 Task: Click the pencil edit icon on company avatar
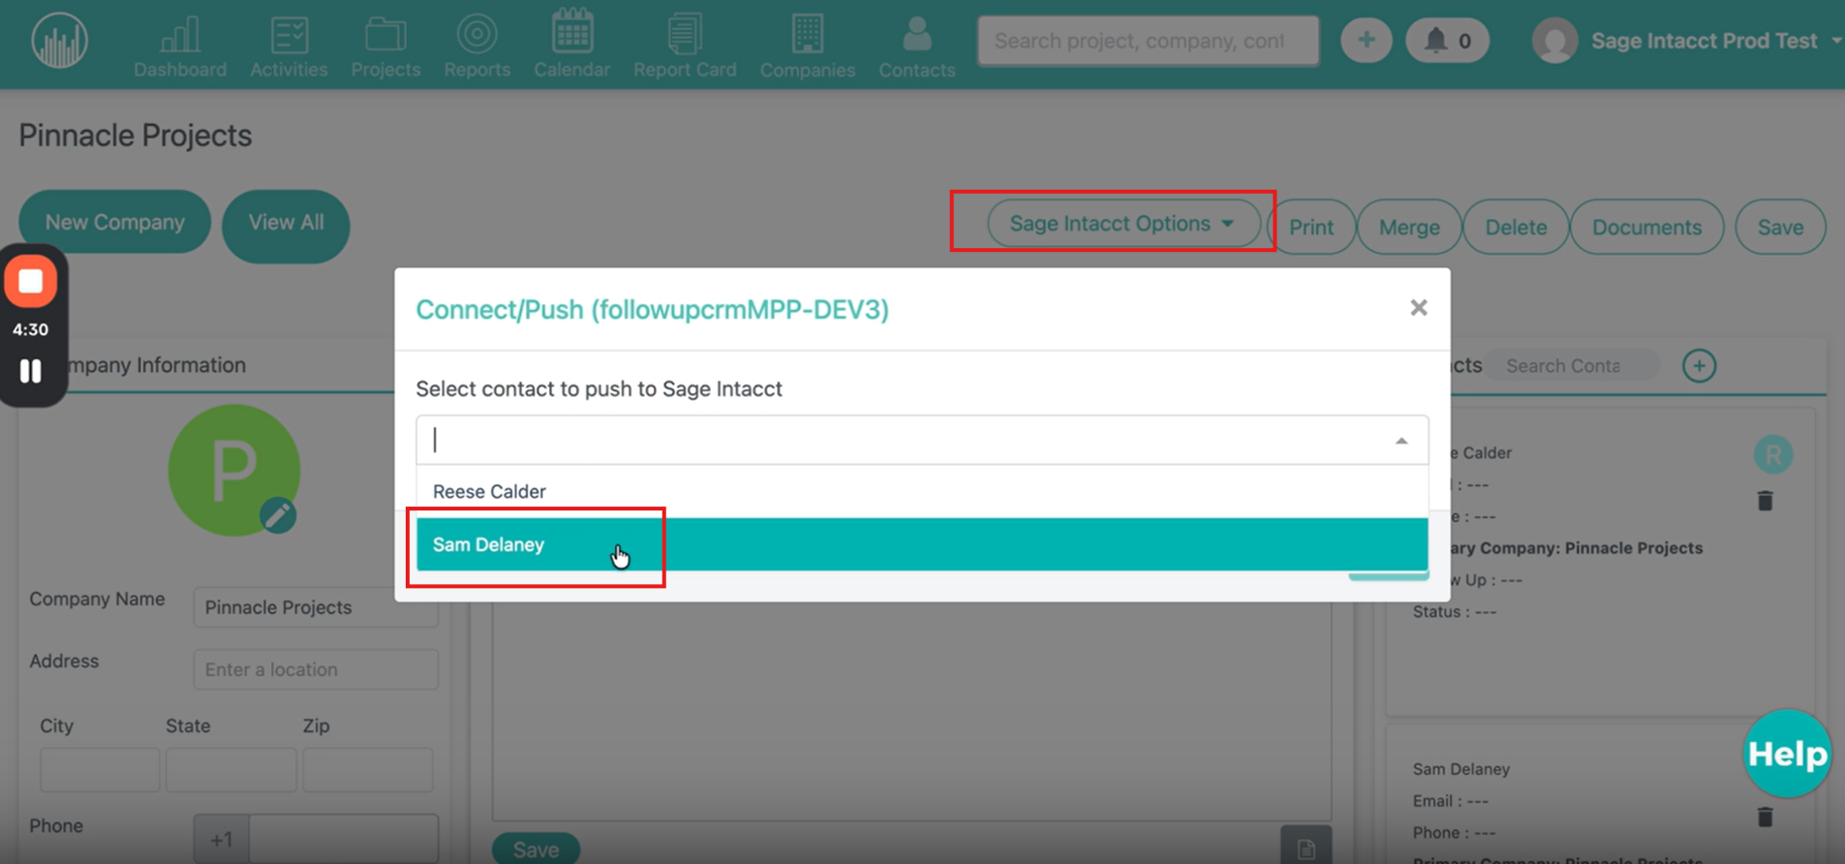(x=278, y=515)
